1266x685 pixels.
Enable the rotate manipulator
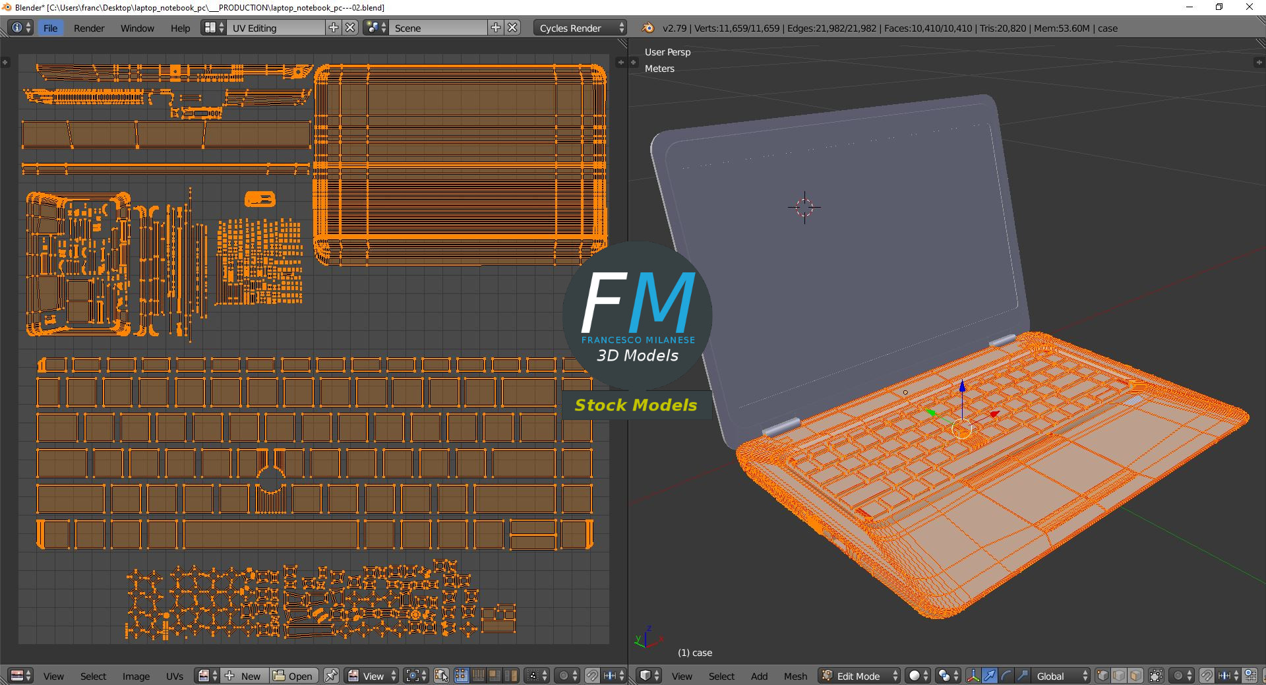[1006, 676]
